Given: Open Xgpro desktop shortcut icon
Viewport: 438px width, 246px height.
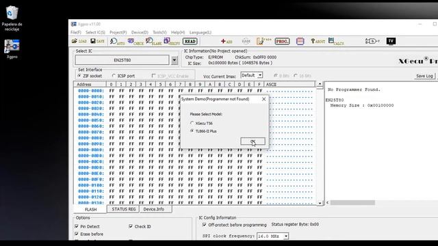Looking at the screenshot, I should pyautogui.click(x=12, y=49).
